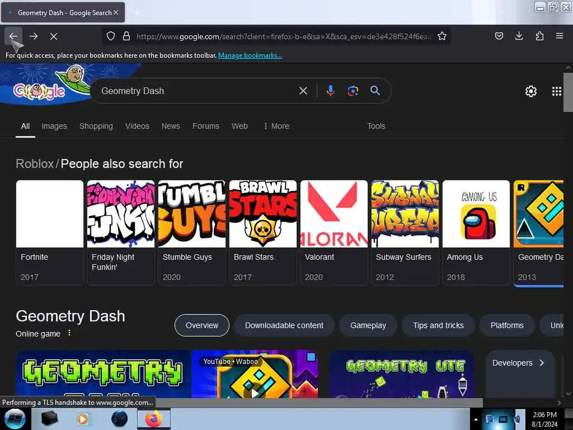This screenshot has height=430, width=573.
Task: Select the Gameplay chip
Action: tap(368, 325)
